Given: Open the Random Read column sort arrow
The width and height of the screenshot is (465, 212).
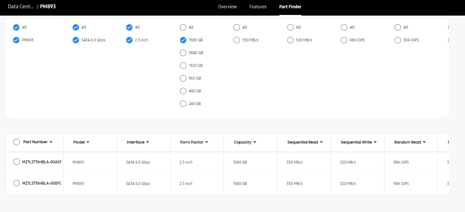Looking at the screenshot, I should pos(424,142).
